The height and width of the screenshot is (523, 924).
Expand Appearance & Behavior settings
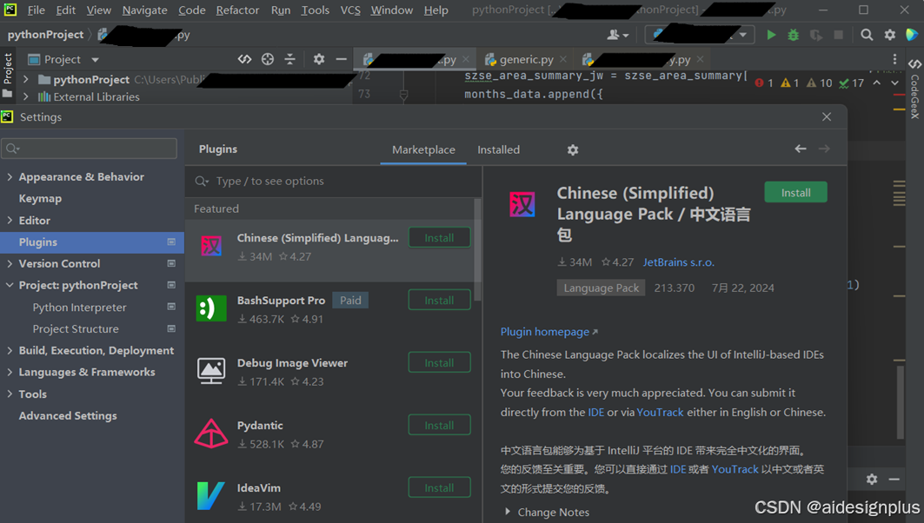(x=10, y=176)
